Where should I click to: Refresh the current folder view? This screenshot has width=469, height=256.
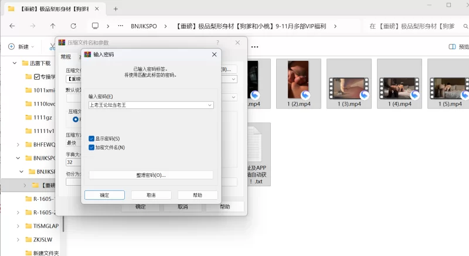(73, 26)
